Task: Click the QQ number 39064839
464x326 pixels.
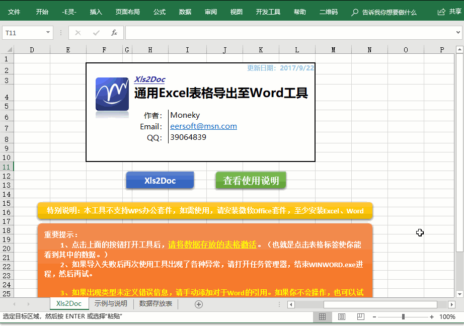Action: (x=188, y=137)
